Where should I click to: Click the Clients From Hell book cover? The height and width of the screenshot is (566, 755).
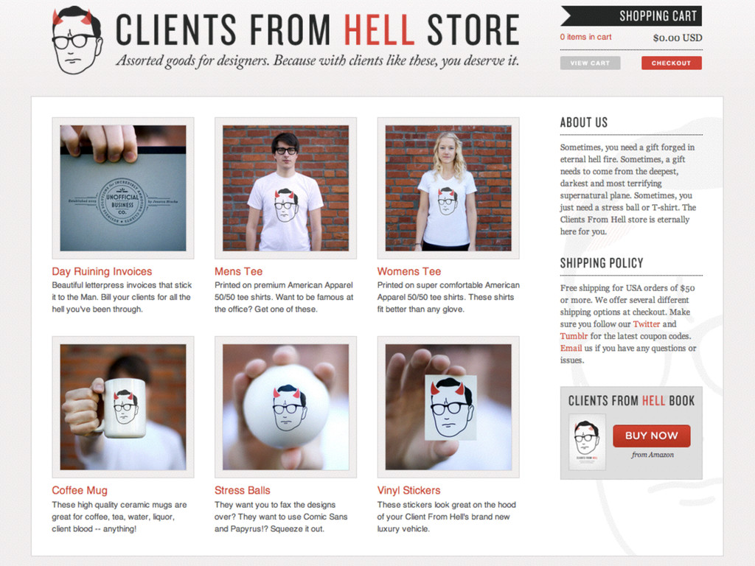(x=587, y=442)
